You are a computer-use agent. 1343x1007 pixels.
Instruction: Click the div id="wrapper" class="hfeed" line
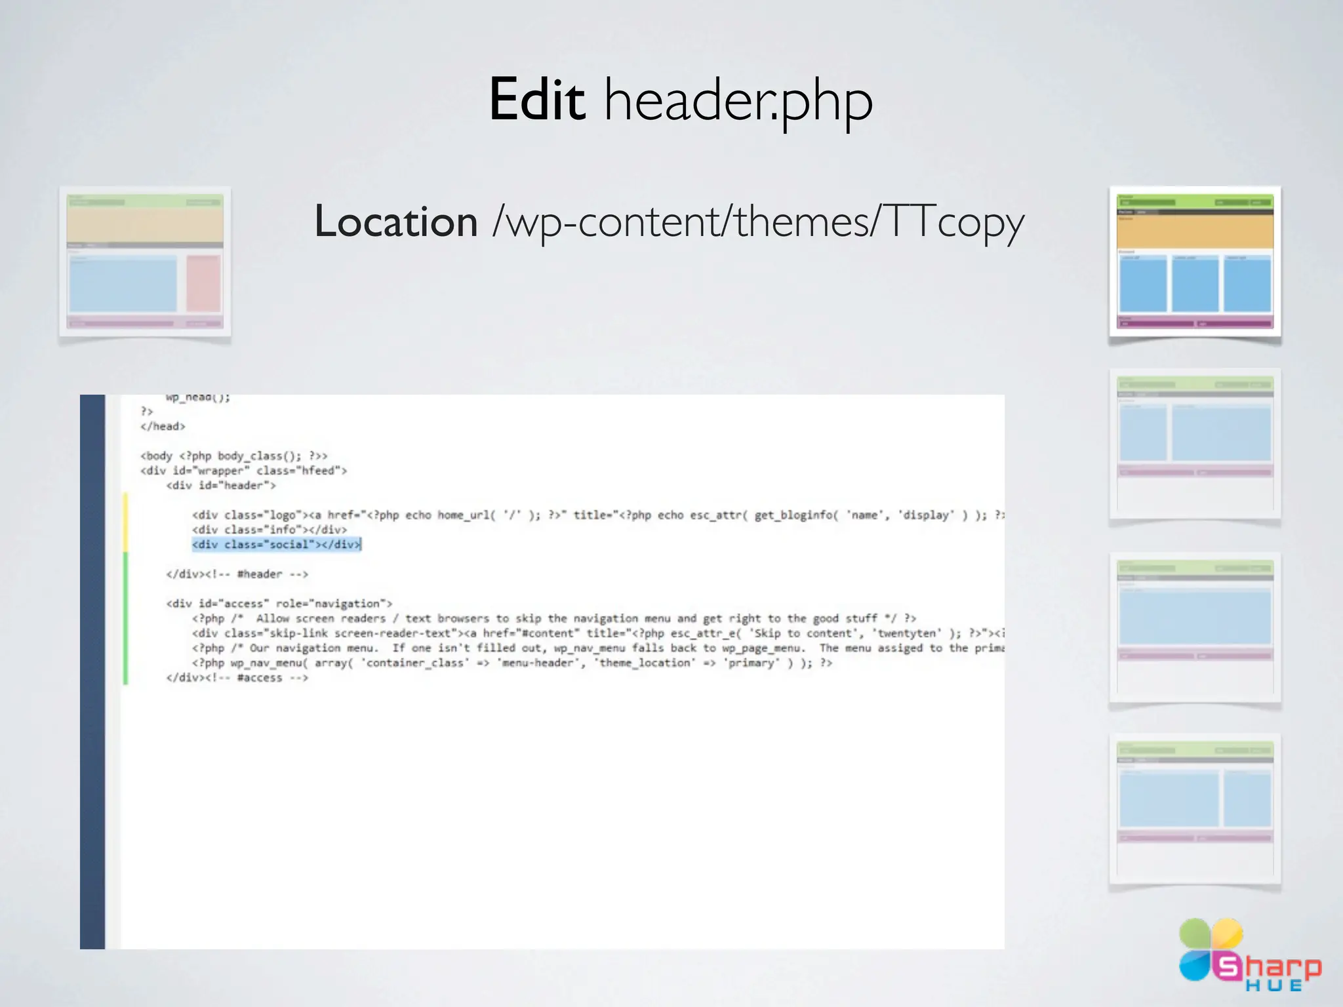[244, 471]
